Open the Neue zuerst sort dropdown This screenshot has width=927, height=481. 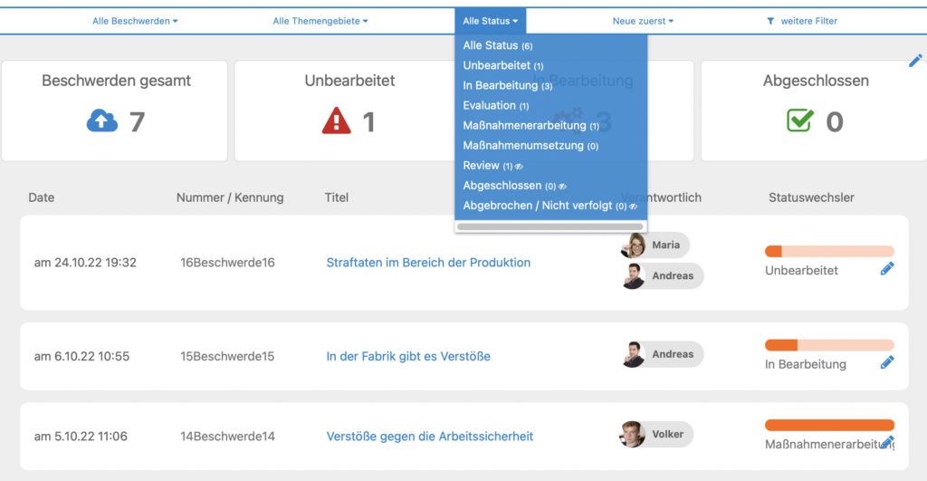pyautogui.click(x=643, y=22)
